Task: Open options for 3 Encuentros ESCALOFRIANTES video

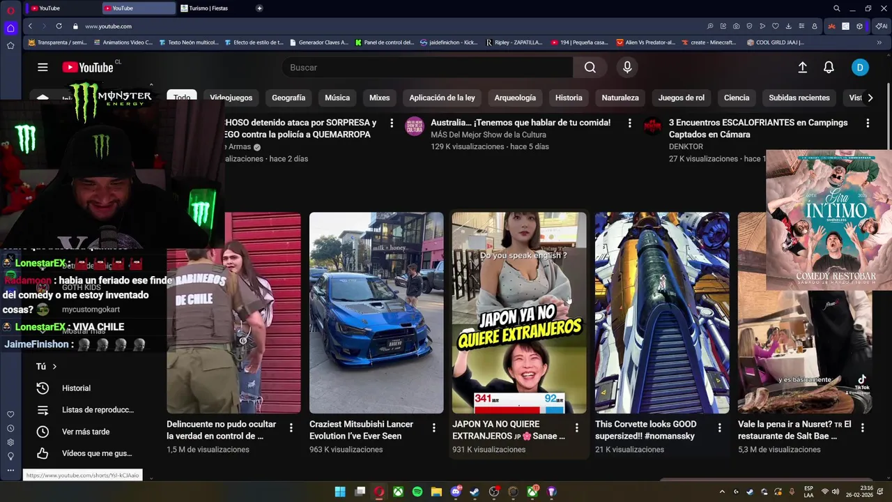Action: tap(868, 123)
